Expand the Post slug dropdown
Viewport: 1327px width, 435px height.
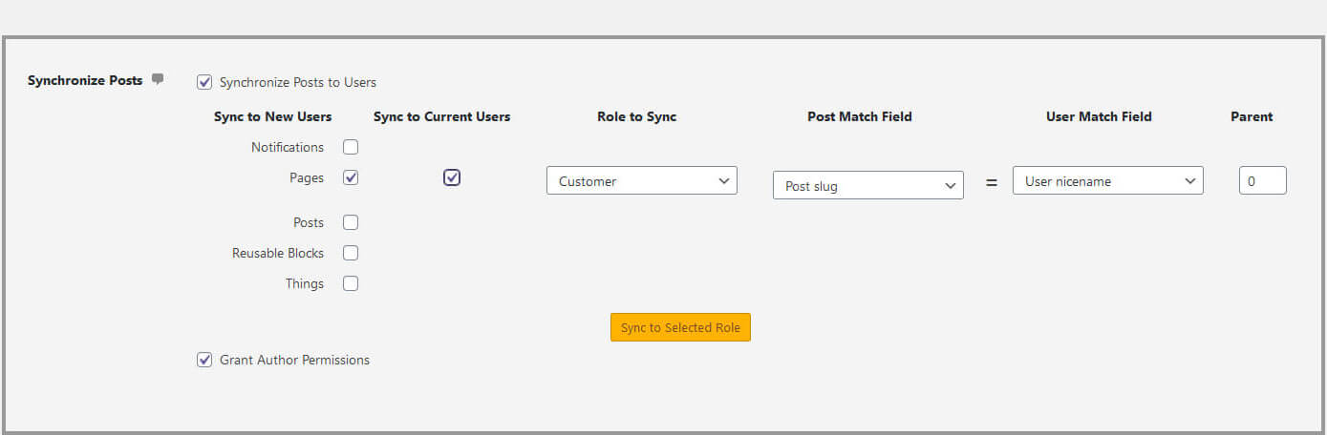(867, 186)
